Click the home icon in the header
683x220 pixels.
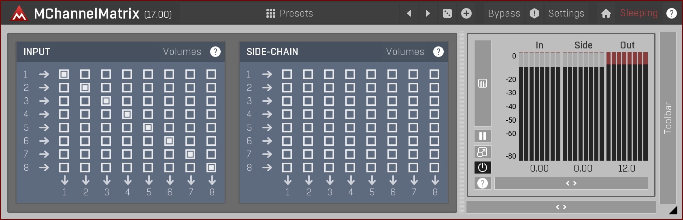click(x=606, y=13)
